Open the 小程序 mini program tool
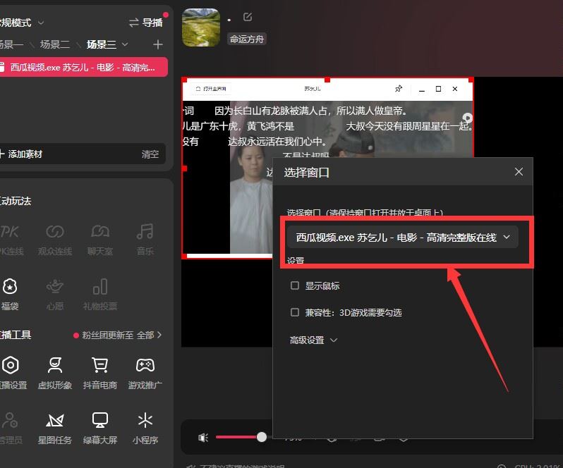Viewport: 563px width, 468px height. (x=145, y=428)
